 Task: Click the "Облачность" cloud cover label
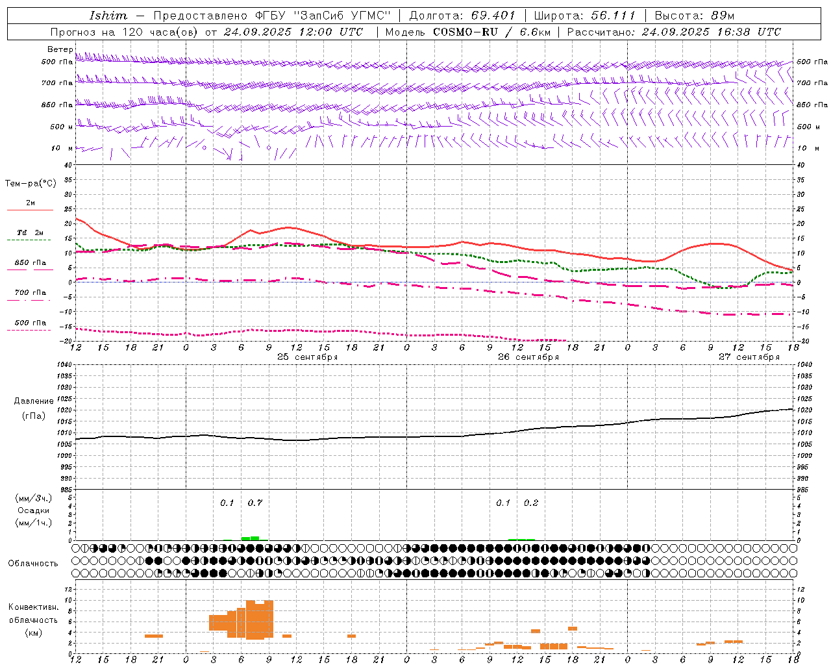pyautogui.click(x=33, y=563)
